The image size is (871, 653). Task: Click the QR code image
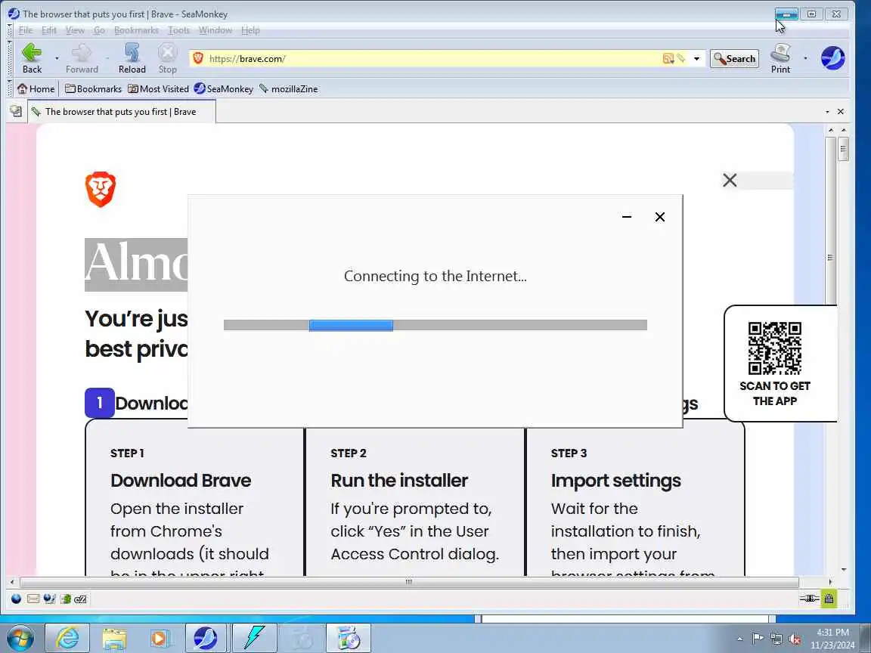tap(775, 348)
